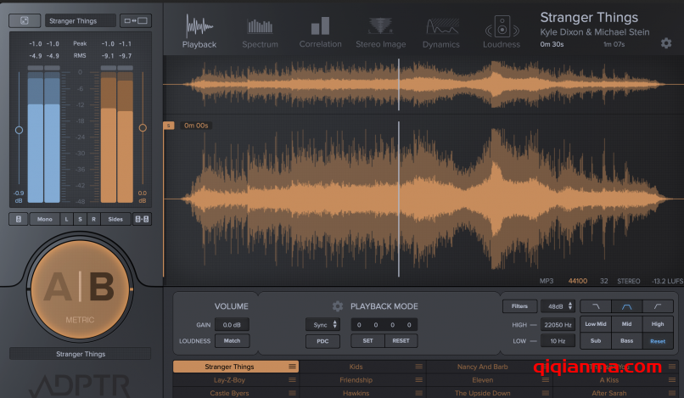Screen dimensions: 684x398
Task: Open menu icon on A Kiss row
Action: [x=672, y=380]
